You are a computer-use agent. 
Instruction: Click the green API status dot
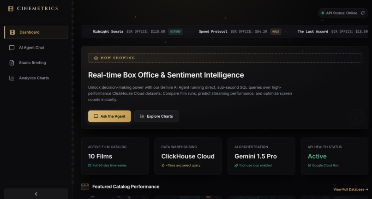pos(323,13)
